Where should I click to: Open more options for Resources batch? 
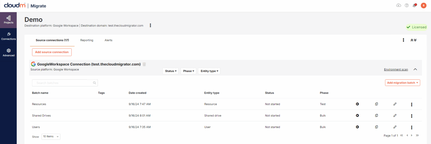(411, 104)
